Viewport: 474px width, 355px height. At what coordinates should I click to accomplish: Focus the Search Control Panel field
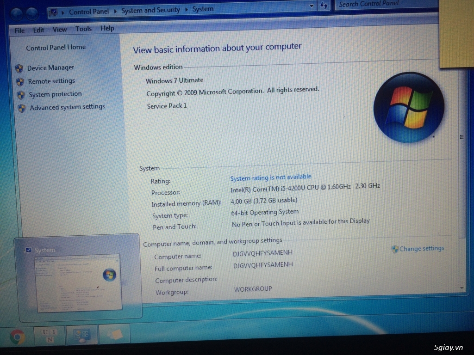pos(387,4)
